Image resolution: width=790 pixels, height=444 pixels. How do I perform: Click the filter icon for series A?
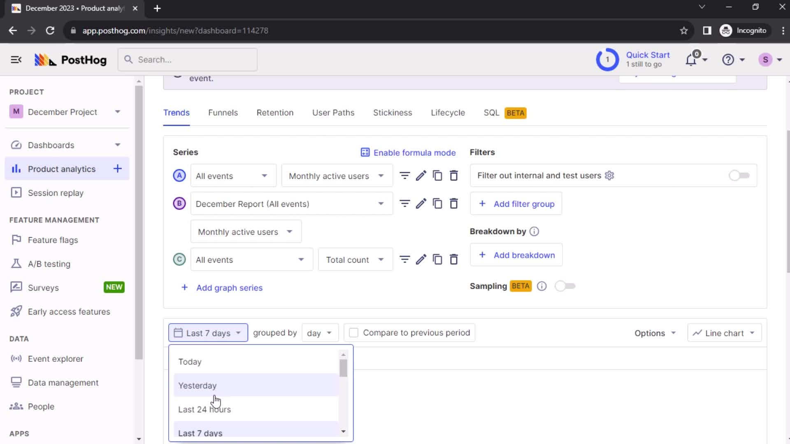[x=405, y=176]
